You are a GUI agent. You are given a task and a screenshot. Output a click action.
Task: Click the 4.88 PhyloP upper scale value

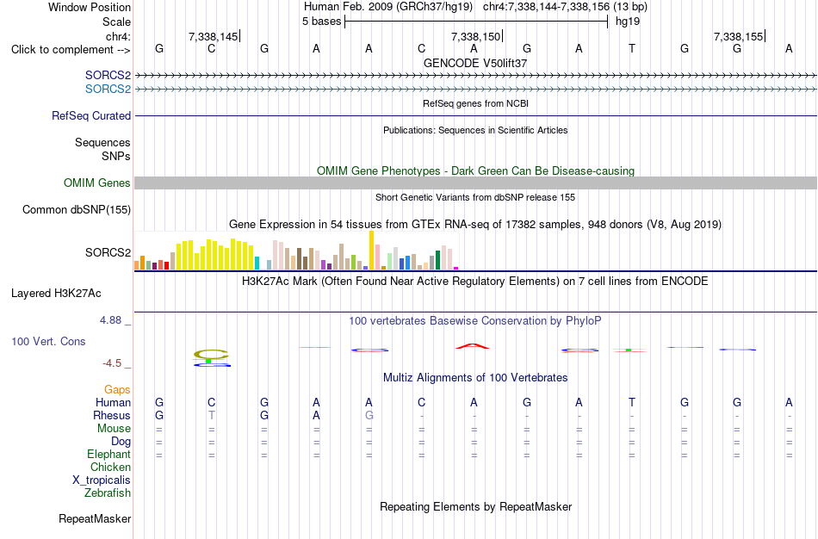tap(110, 320)
